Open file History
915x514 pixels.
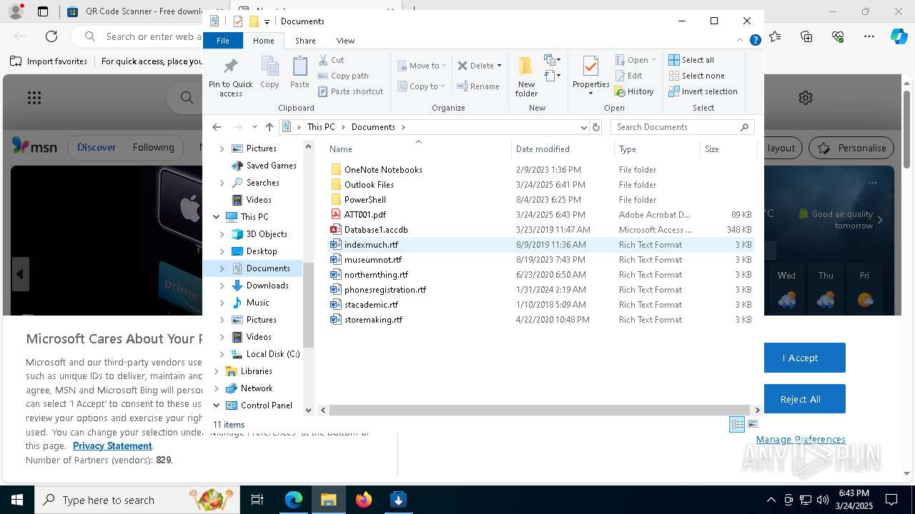coord(634,91)
